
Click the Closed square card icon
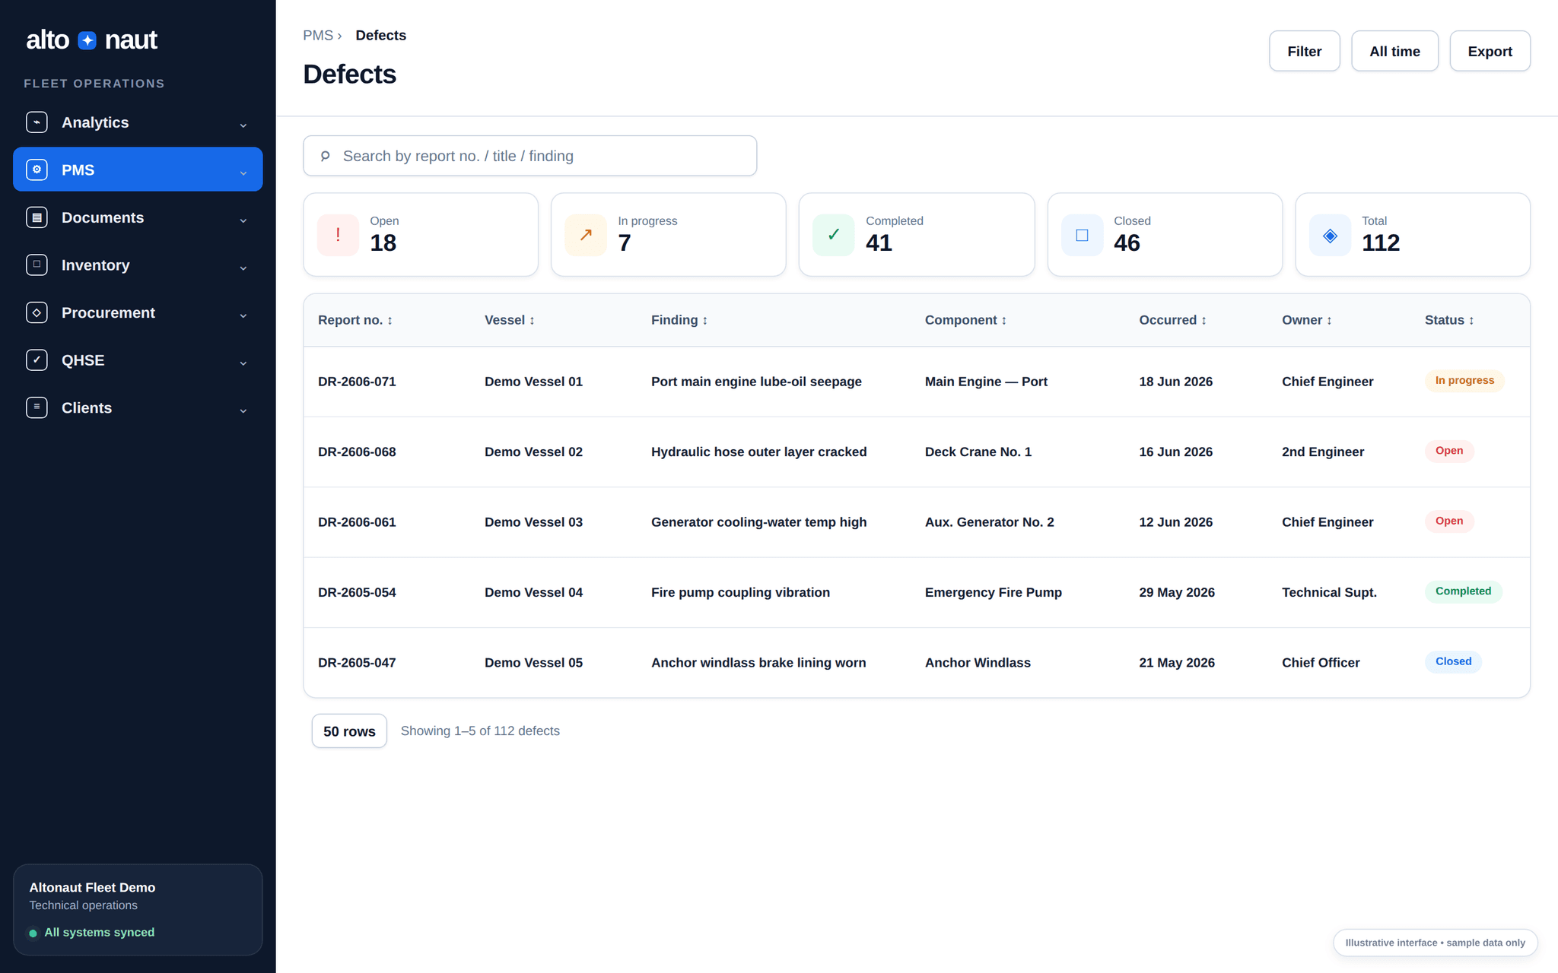click(1082, 235)
